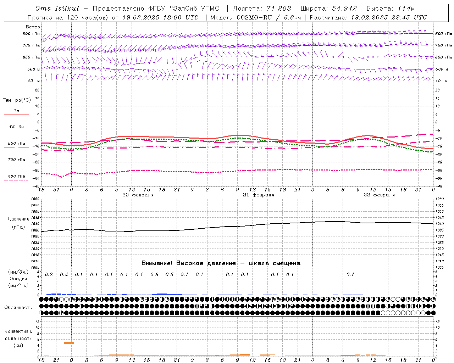454x363 pixels.
Task: Select the 21 февраля date label
Action: tap(258, 195)
